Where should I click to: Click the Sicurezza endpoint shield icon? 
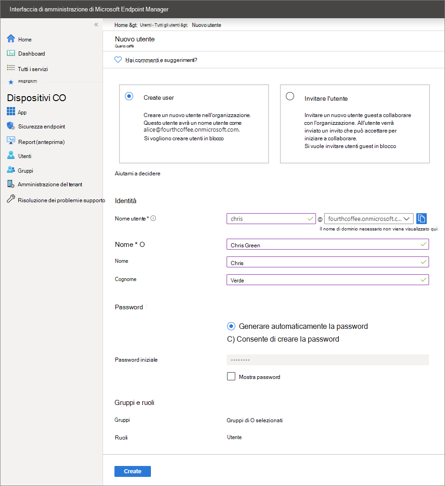click(x=11, y=126)
